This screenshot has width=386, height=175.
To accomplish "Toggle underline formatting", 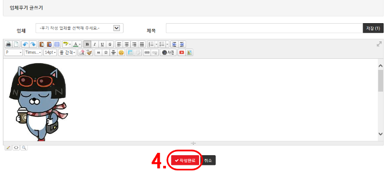I will point(102,44).
